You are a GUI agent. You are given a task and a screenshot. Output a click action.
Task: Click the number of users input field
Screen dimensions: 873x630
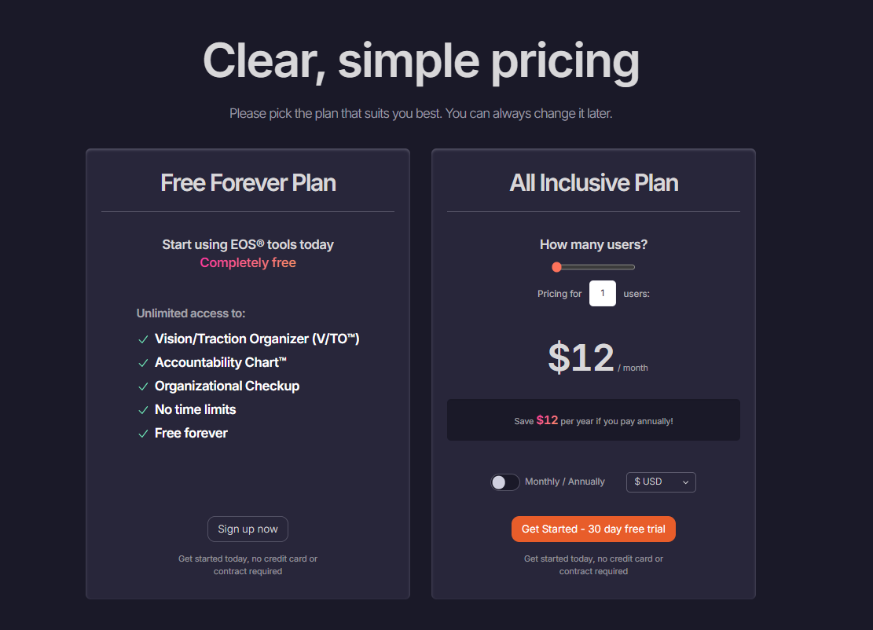click(603, 294)
